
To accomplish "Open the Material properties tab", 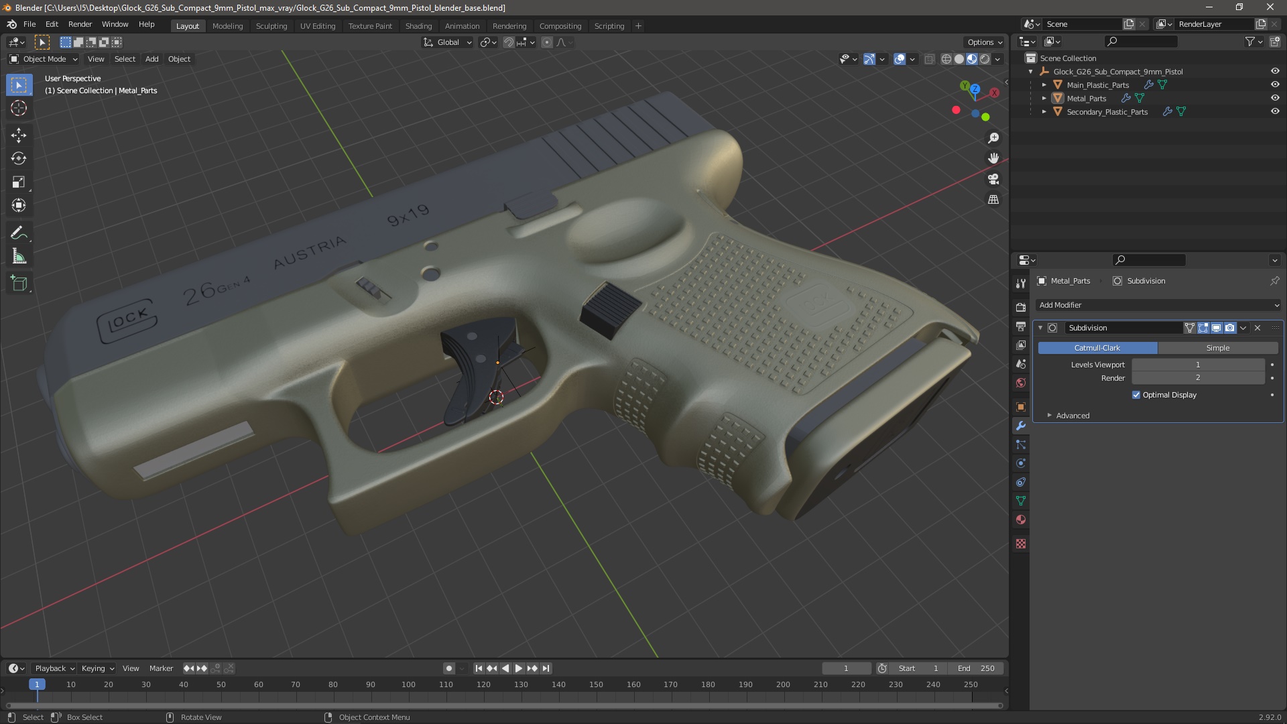I will (x=1021, y=520).
